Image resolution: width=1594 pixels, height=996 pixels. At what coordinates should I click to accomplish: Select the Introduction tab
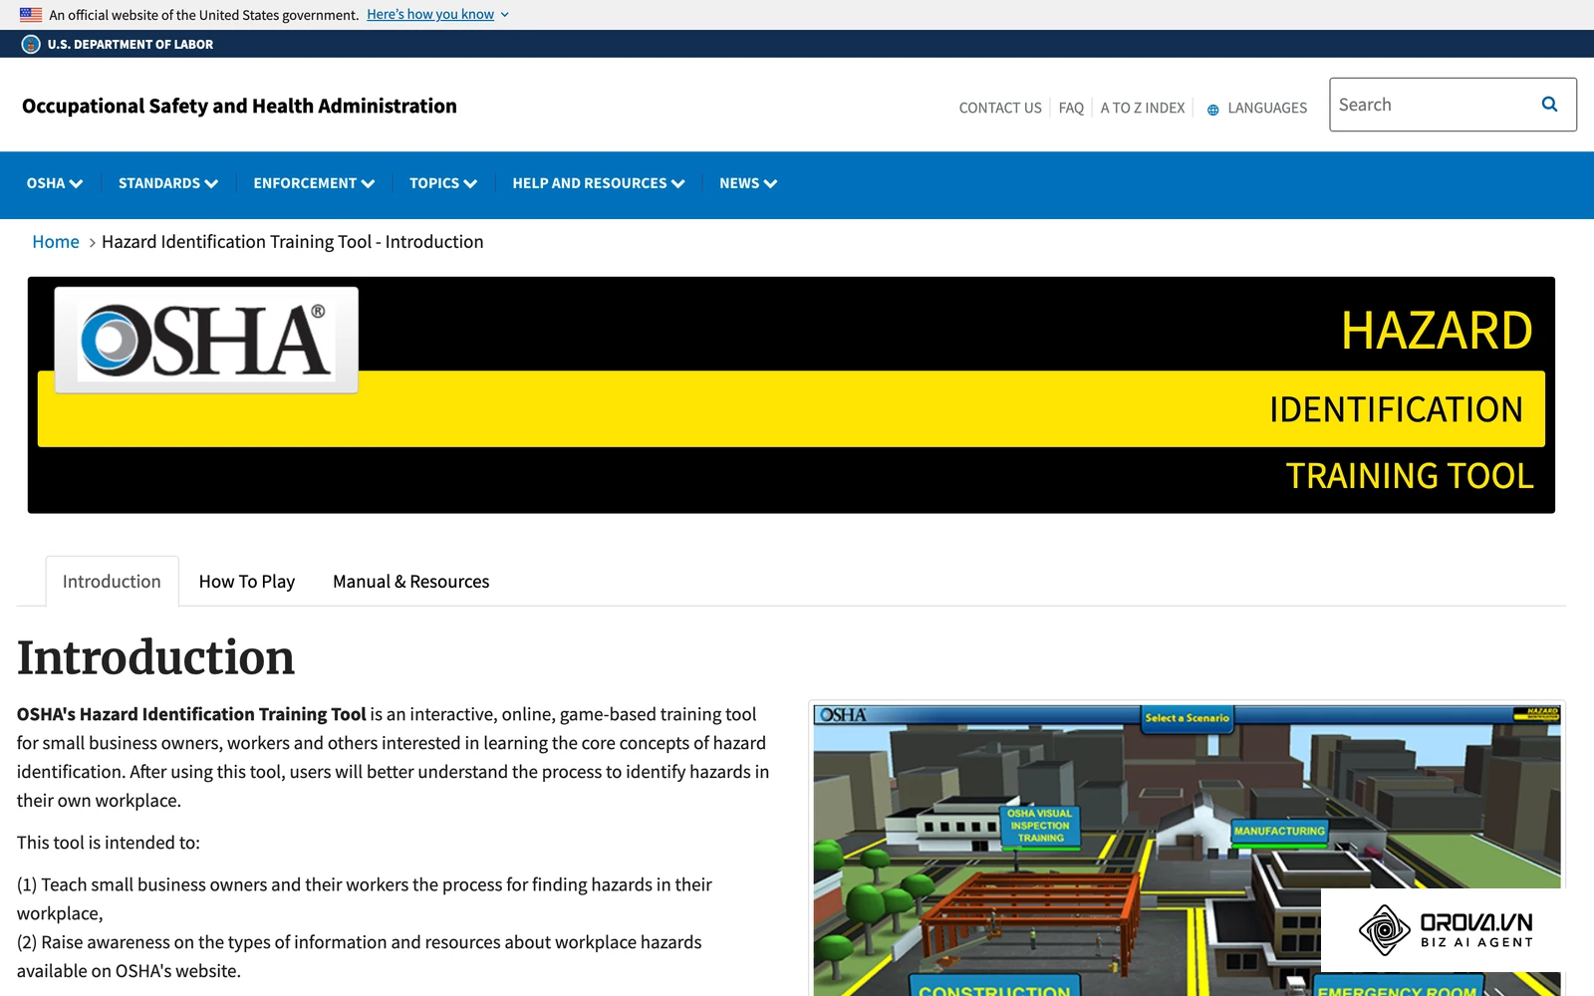click(112, 582)
